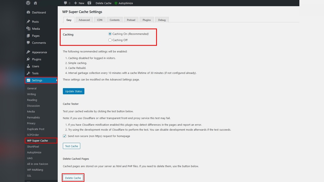Viewport: 324px width, 182px height.
Task: Open Privacy settings submenu
Action: click(x=31, y=123)
